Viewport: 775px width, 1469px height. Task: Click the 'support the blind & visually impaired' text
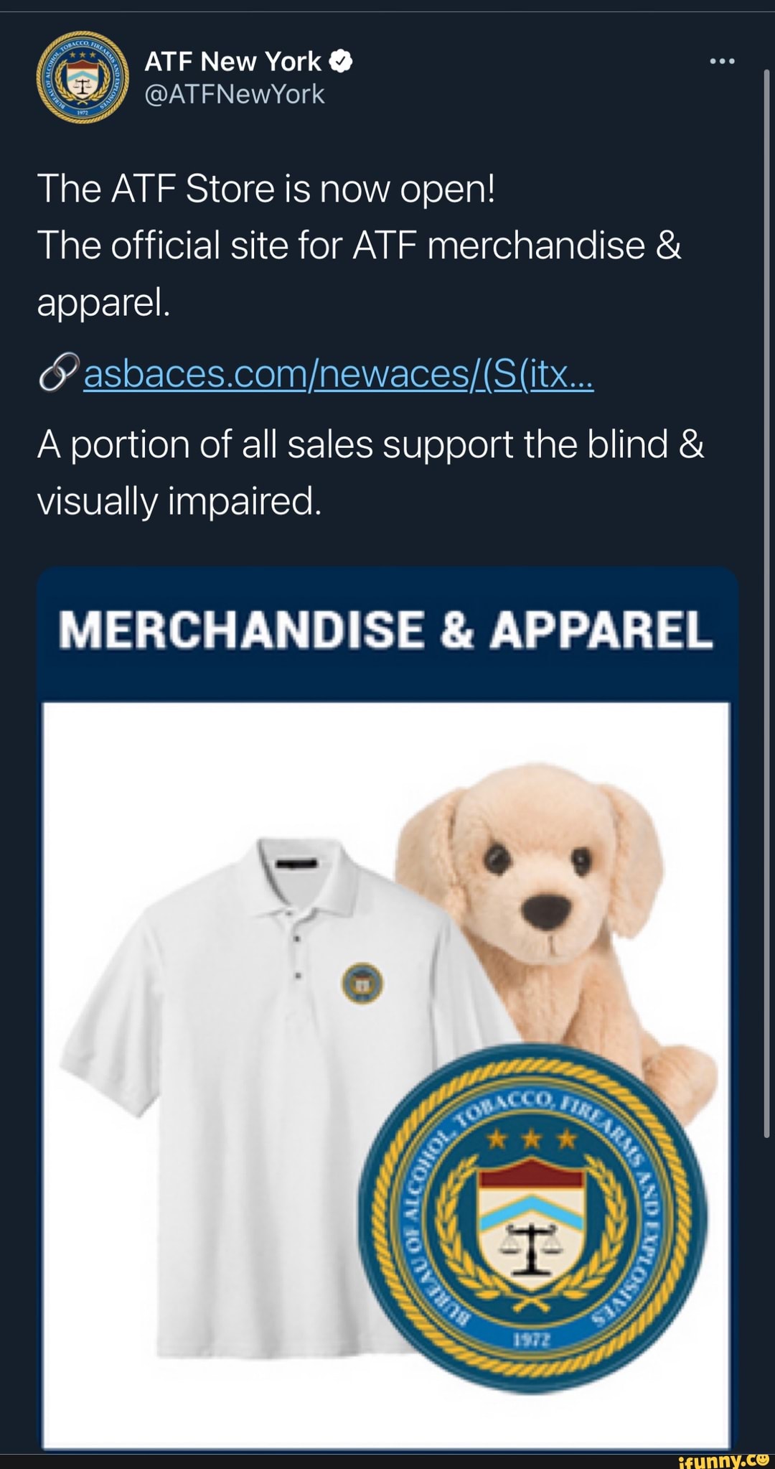(x=370, y=472)
